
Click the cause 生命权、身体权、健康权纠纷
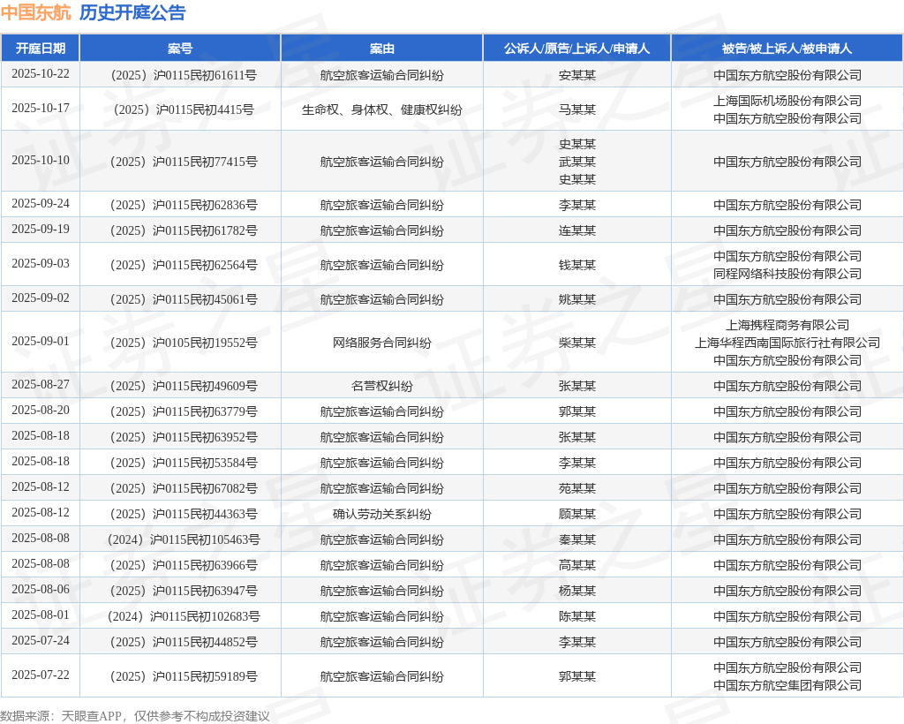[381, 109]
